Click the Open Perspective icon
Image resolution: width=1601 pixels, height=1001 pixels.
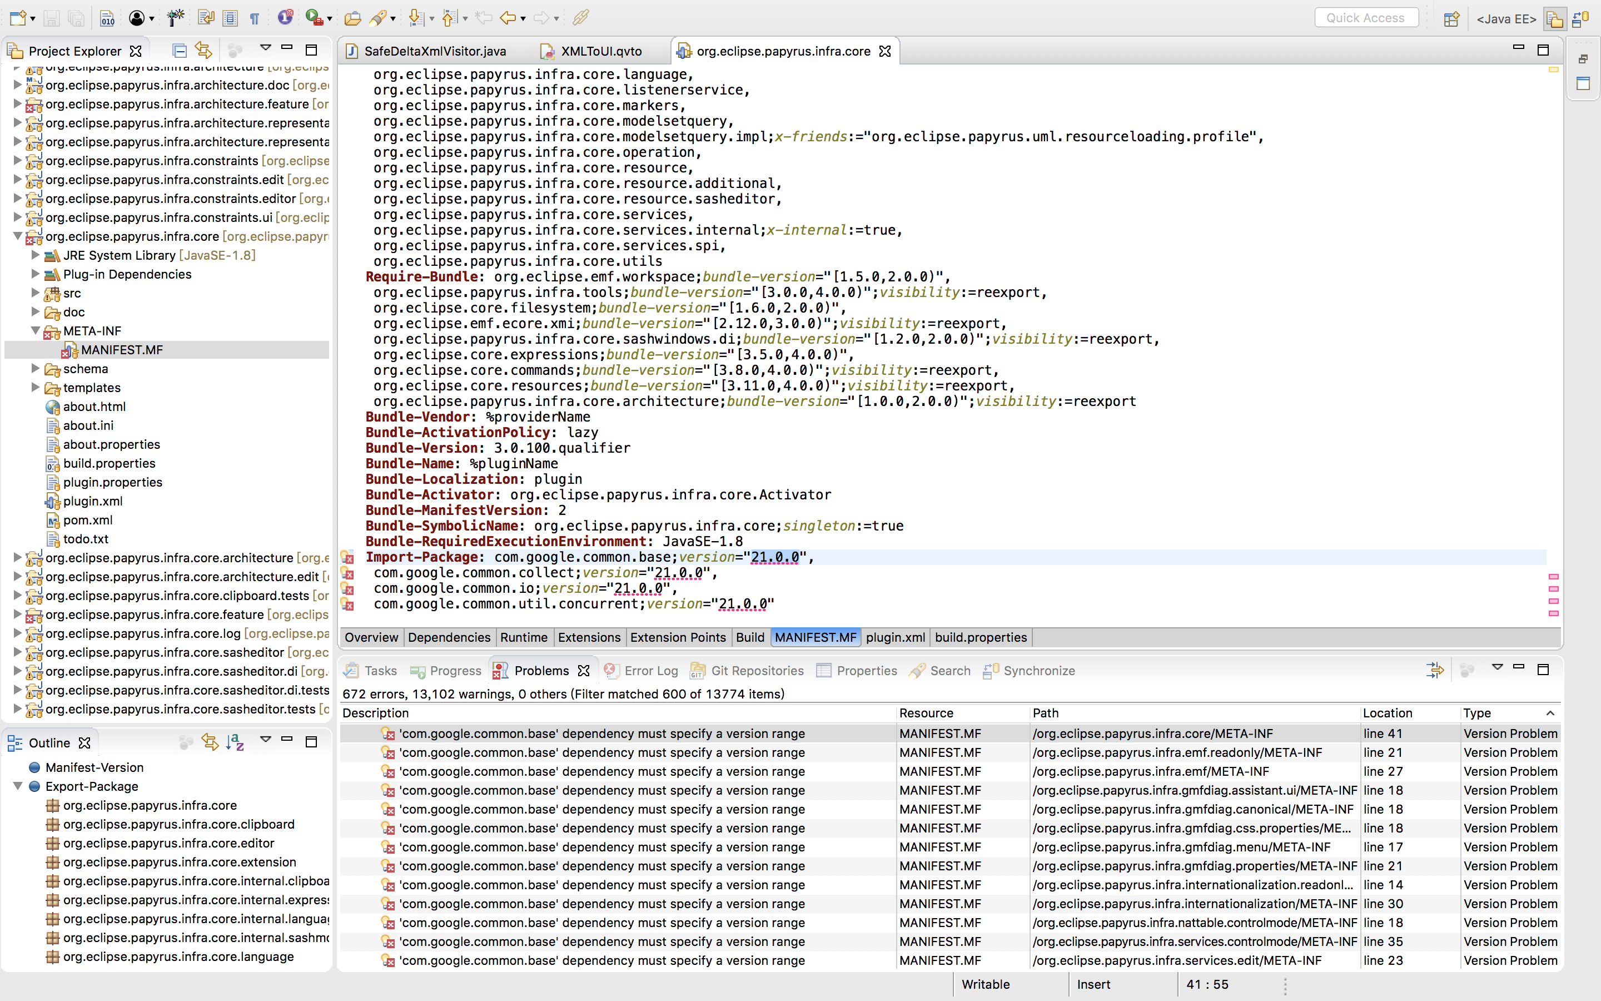pos(1451,18)
